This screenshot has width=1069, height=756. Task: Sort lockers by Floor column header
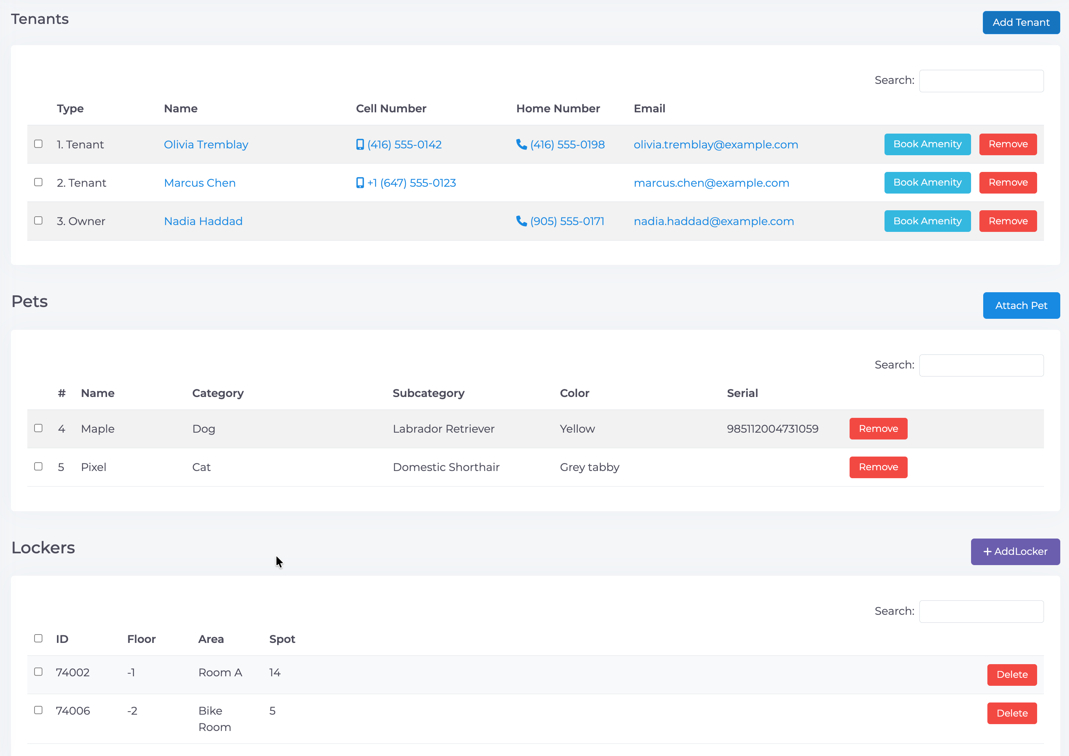point(142,639)
